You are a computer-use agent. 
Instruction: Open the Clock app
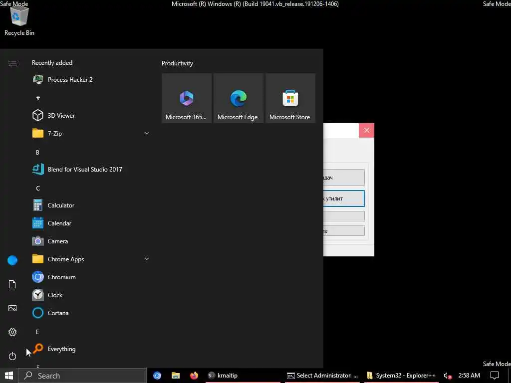tap(90, 295)
